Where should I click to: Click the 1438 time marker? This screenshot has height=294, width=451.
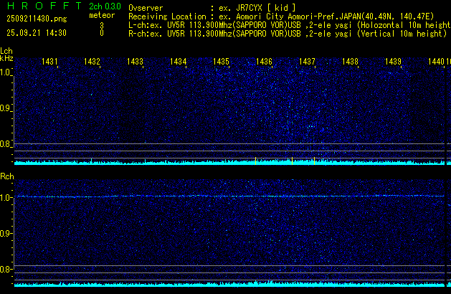(x=350, y=62)
